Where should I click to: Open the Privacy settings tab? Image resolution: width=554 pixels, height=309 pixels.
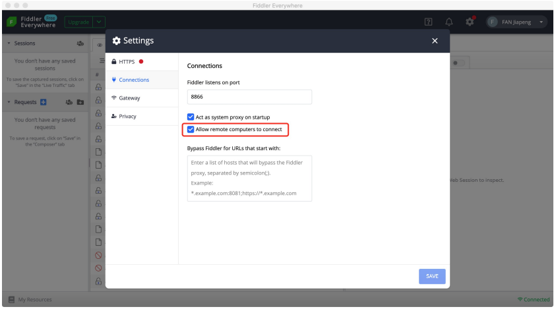click(129, 116)
